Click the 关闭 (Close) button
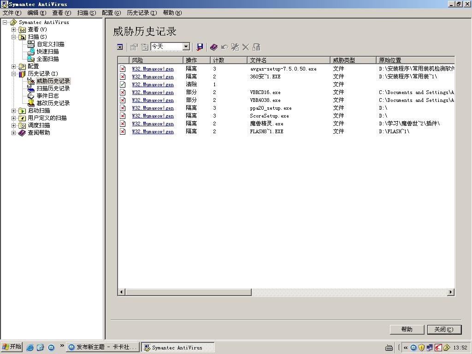Viewport: 472px width, 354px height. [444, 329]
